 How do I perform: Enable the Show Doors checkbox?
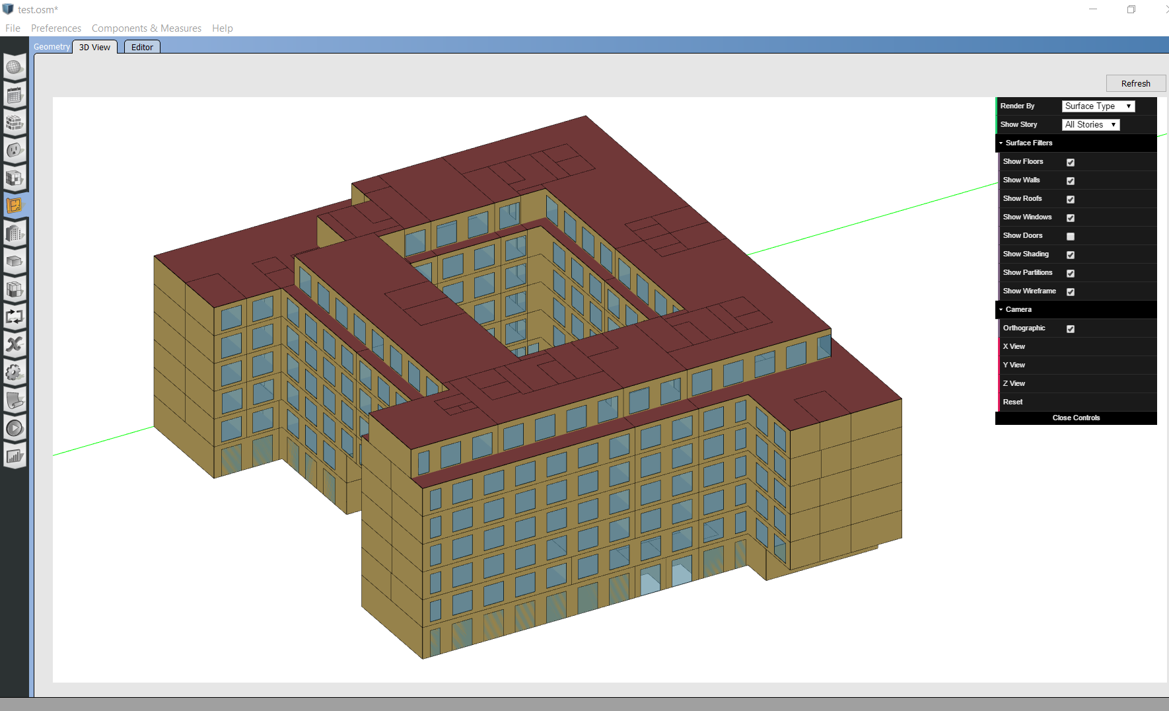pos(1070,236)
